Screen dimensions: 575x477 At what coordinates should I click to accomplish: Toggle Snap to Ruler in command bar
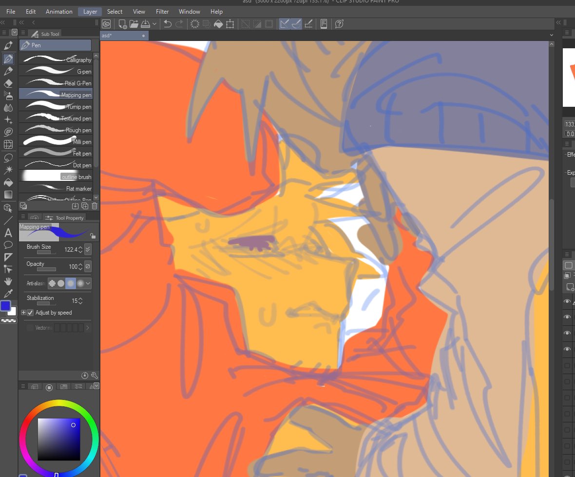coord(284,24)
